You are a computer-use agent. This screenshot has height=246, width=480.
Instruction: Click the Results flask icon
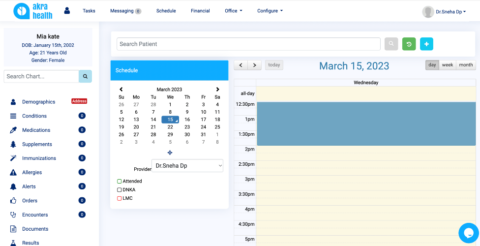coord(13,243)
